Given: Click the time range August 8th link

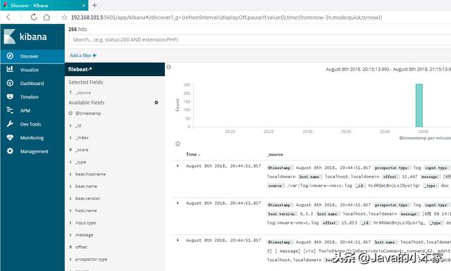Looking at the screenshot, I should pyautogui.click(x=388, y=69).
